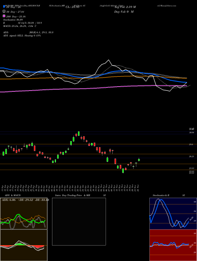Click the blue 20 Day EMA legend swatch
The height and width of the screenshot is (261, 197).
(x=4, y=7)
